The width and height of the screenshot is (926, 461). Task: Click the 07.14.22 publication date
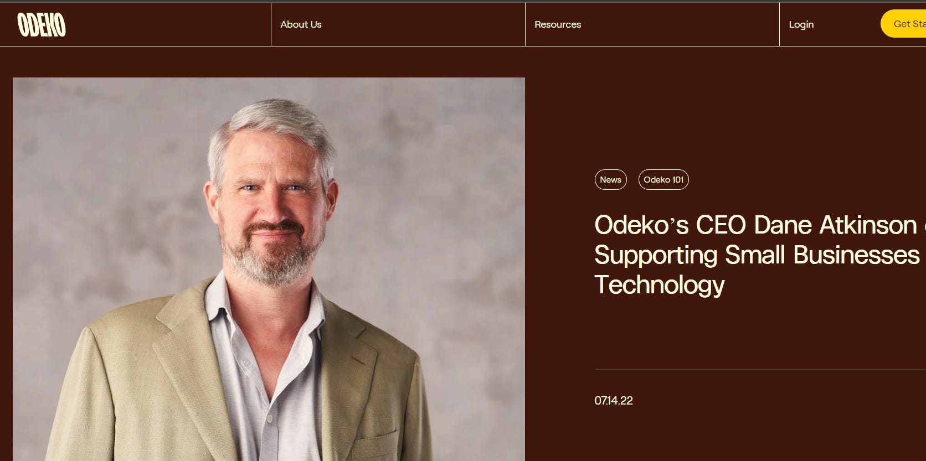point(614,401)
